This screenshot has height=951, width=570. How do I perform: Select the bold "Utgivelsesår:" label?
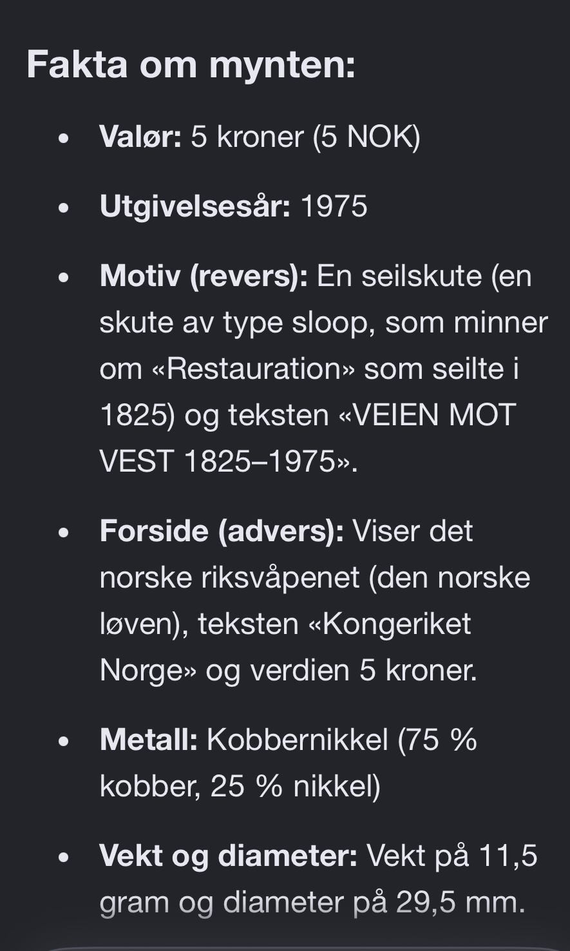[195, 206]
